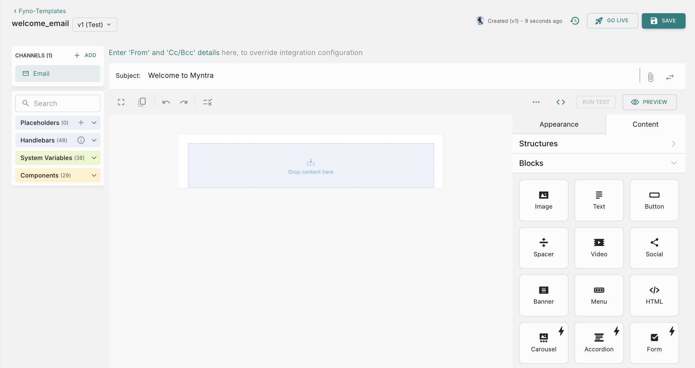Click the Handlebars info icon
The height and width of the screenshot is (368, 695).
pyautogui.click(x=81, y=140)
